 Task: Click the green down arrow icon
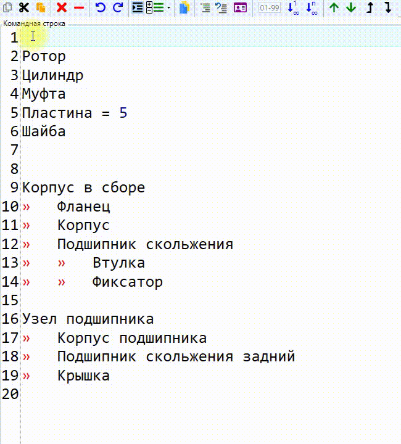point(351,7)
